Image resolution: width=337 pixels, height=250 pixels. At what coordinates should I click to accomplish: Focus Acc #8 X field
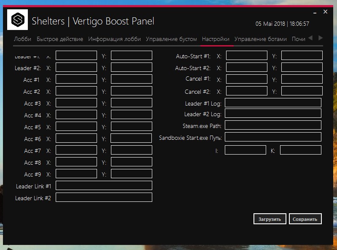[x=76, y=162]
